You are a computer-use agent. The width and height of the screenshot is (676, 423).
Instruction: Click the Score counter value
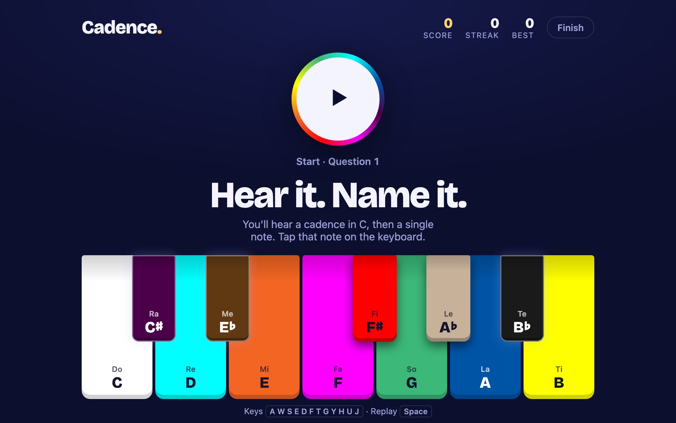pyautogui.click(x=448, y=23)
